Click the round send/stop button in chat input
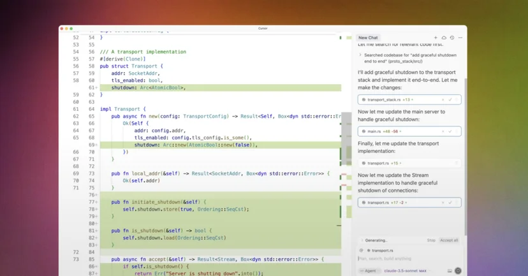Viewport: 528px width, 276px height. click(x=458, y=271)
